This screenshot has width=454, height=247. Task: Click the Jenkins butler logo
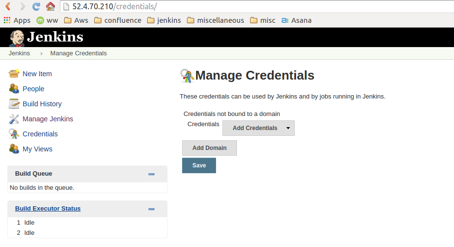[x=17, y=38]
